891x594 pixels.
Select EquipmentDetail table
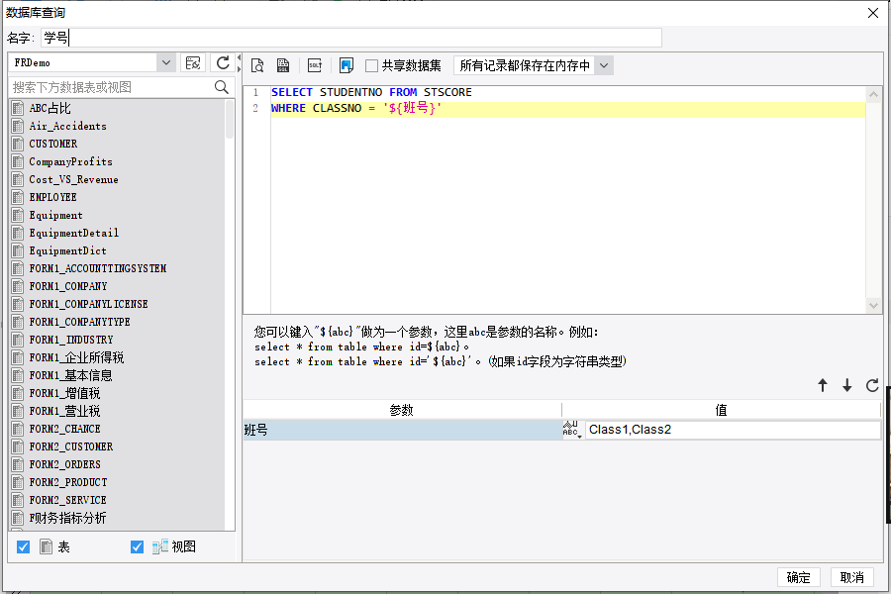click(74, 233)
